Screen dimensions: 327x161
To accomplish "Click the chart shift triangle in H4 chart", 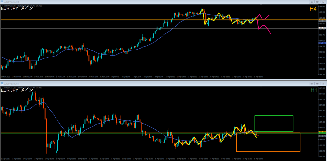I will coord(261,5).
